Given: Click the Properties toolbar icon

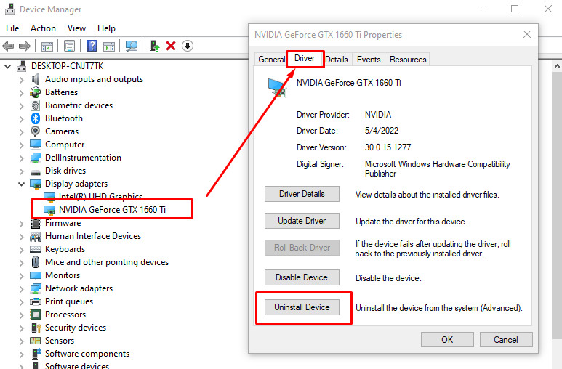Looking at the screenshot, I should (x=69, y=46).
